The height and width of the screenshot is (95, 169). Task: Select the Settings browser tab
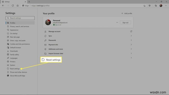pos(14,2)
